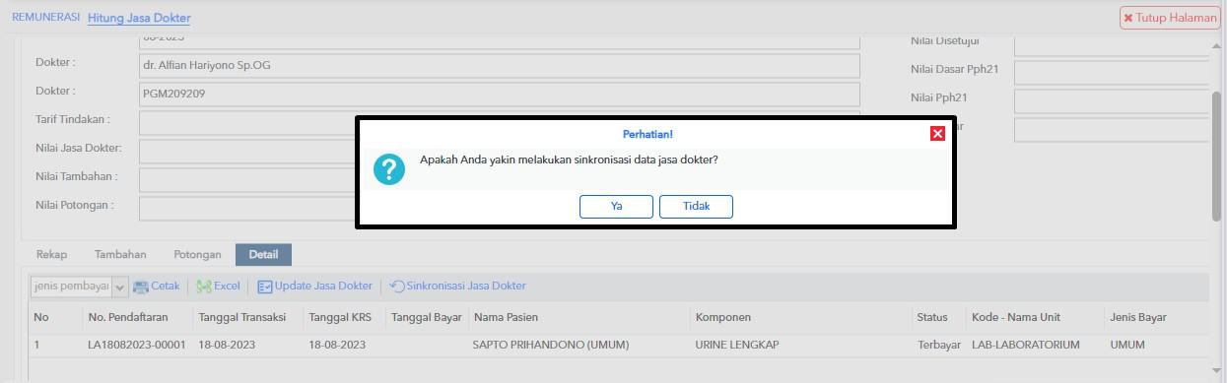Click the Sinkronisasi Jasa Dokter refresh icon
The height and width of the screenshot is (383, 1227).
point(397,287)
